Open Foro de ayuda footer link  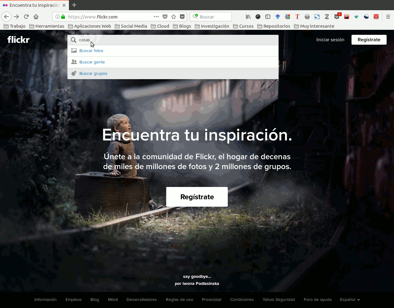click(318, 299)
